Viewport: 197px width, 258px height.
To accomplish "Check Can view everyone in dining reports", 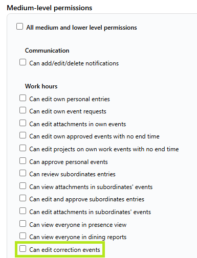I will (x=23, y=236).
